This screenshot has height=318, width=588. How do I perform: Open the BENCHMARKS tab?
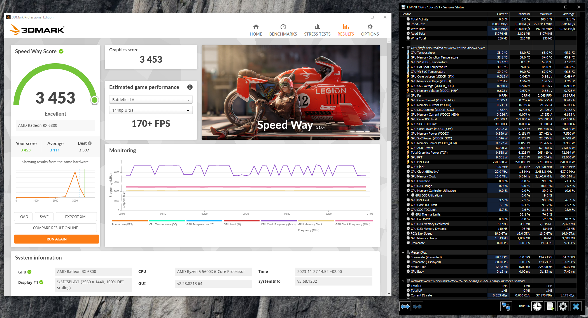pyautogui.click(x=283, y=30)
